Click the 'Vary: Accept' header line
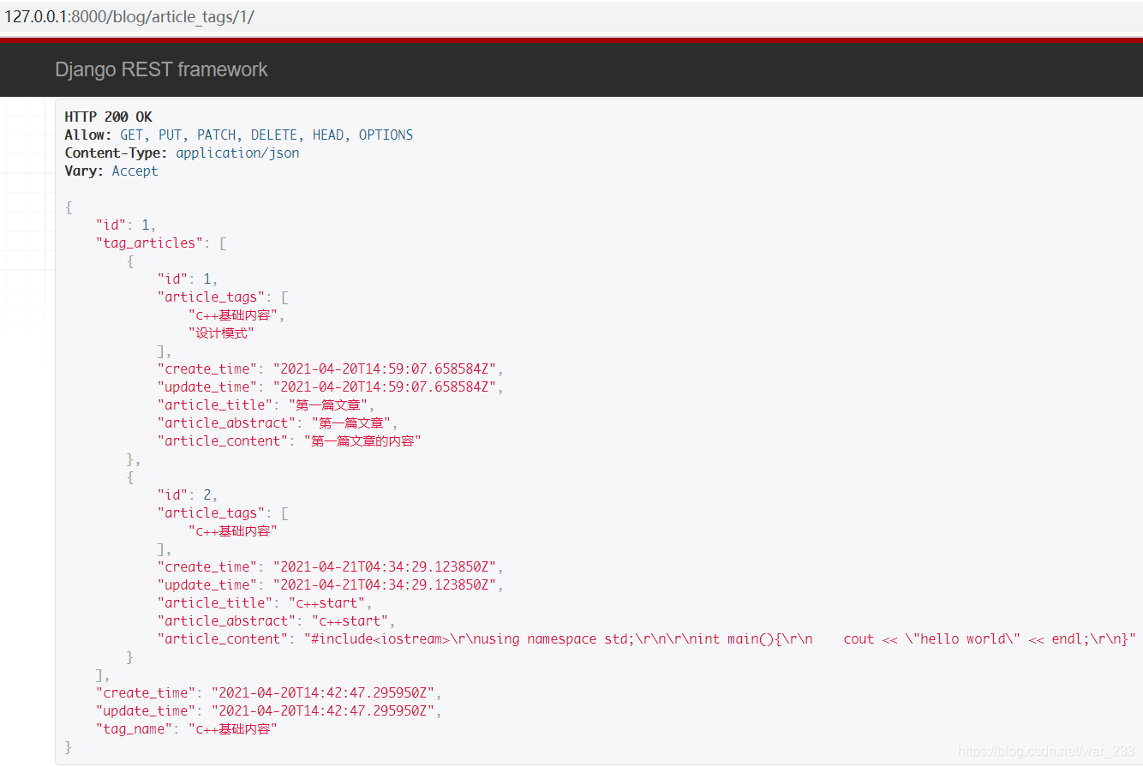 coord(111,171)
